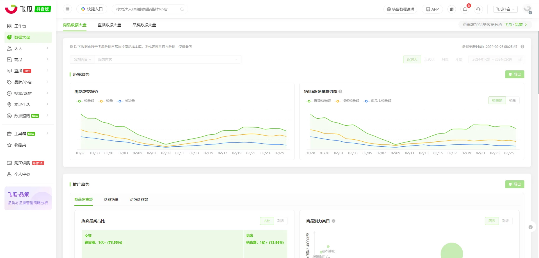Click the user avatar icon
The height and width of the screenshot is (258, 539).
(x=527, y=9)
